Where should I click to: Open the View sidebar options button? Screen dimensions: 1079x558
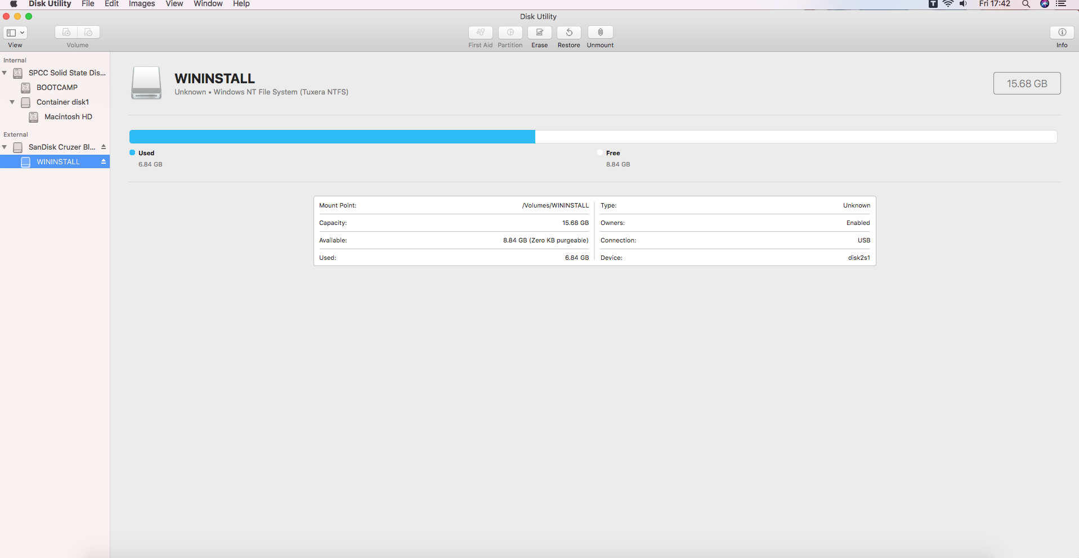coord(15,33)
